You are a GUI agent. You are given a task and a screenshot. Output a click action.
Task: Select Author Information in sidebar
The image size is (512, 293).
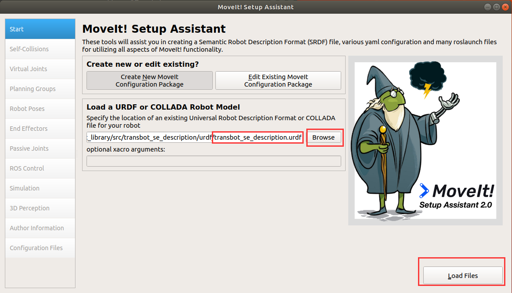[40, 228]
